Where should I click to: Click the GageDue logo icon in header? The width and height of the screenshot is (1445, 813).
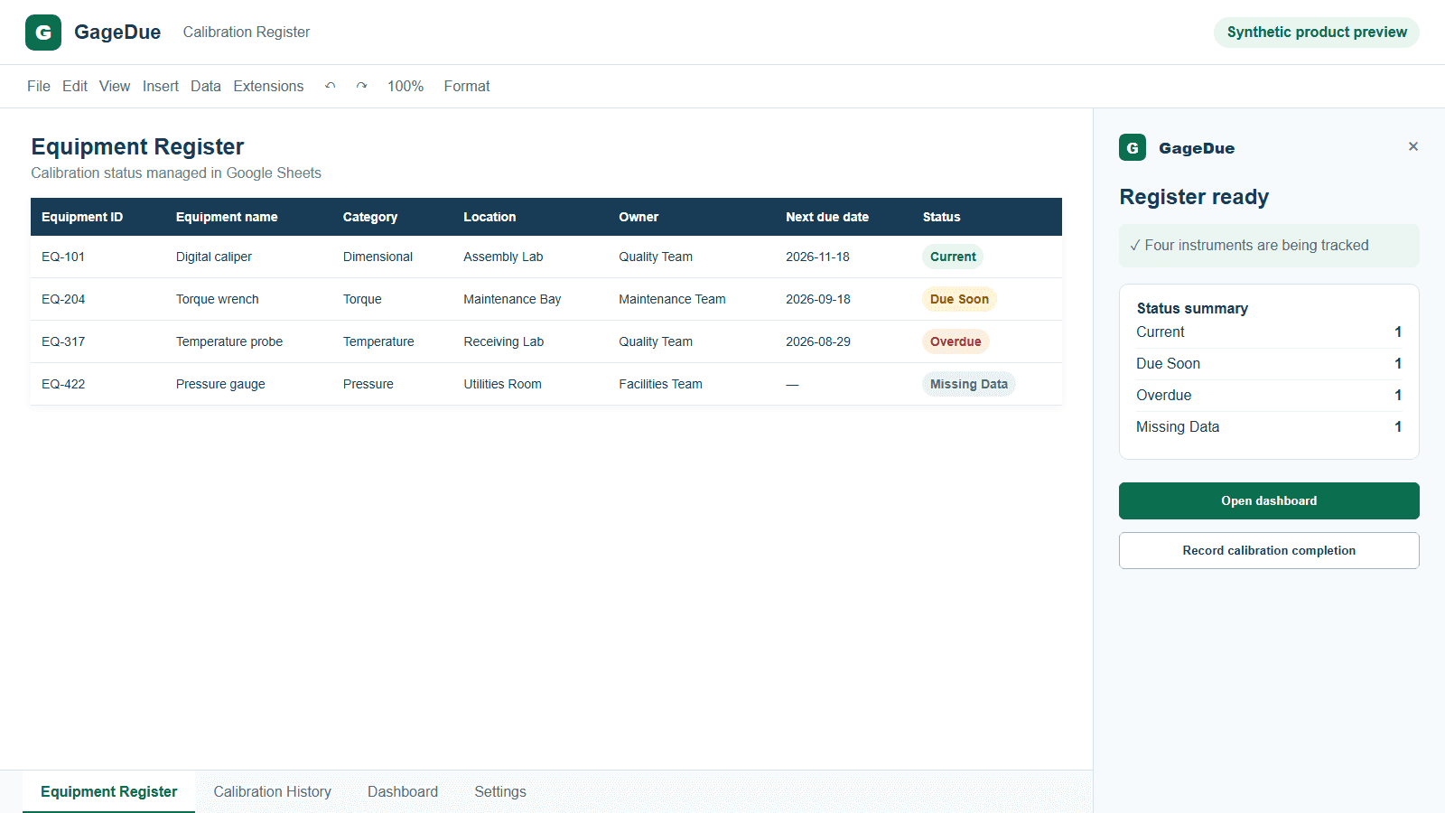(x=43, y=33)
